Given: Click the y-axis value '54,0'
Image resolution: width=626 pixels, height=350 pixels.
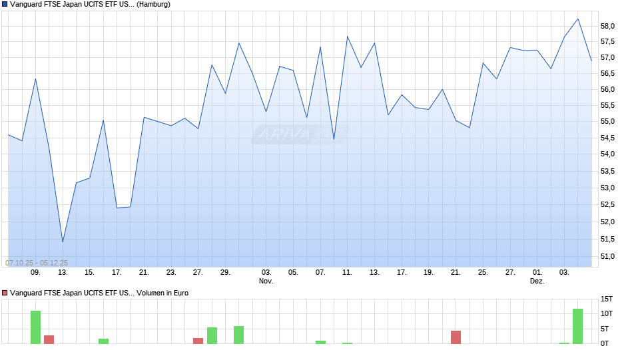Looking at the screenshot, I should point(607,154).
